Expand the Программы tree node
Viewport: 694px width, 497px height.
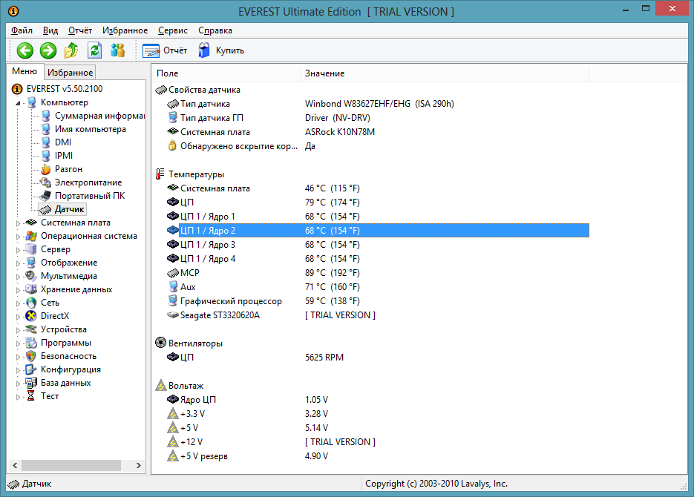pos(18,343)
